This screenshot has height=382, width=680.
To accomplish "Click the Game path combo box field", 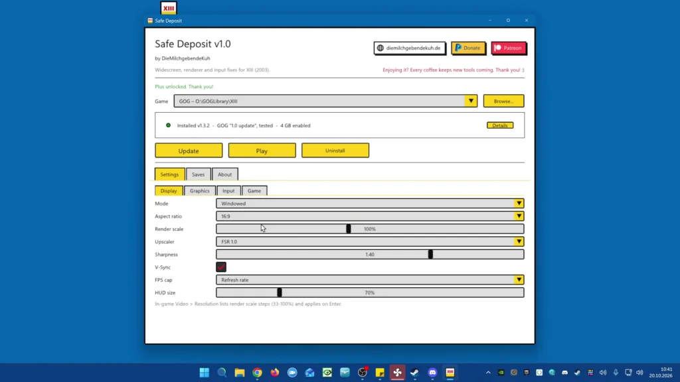I will pyautogui.click(x=325, y=101).
